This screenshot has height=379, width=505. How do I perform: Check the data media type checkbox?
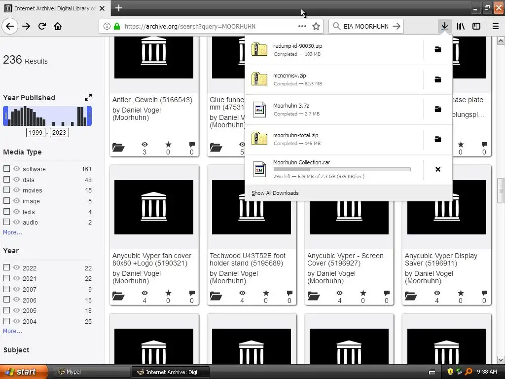6,179
